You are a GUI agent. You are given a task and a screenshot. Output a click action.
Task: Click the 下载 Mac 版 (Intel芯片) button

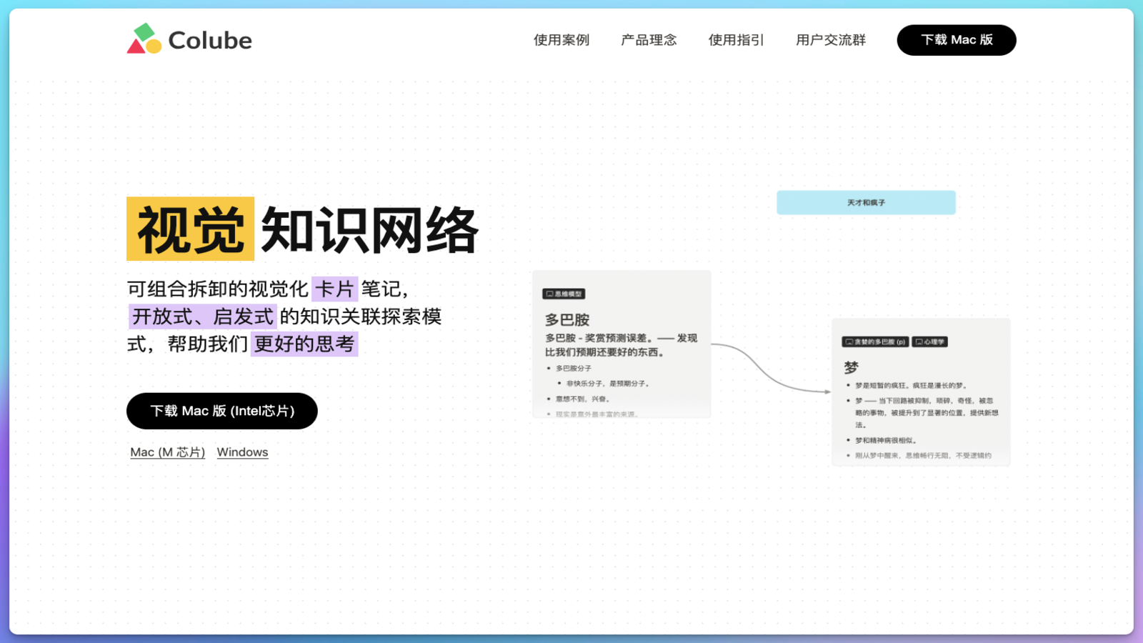(221, 411)
